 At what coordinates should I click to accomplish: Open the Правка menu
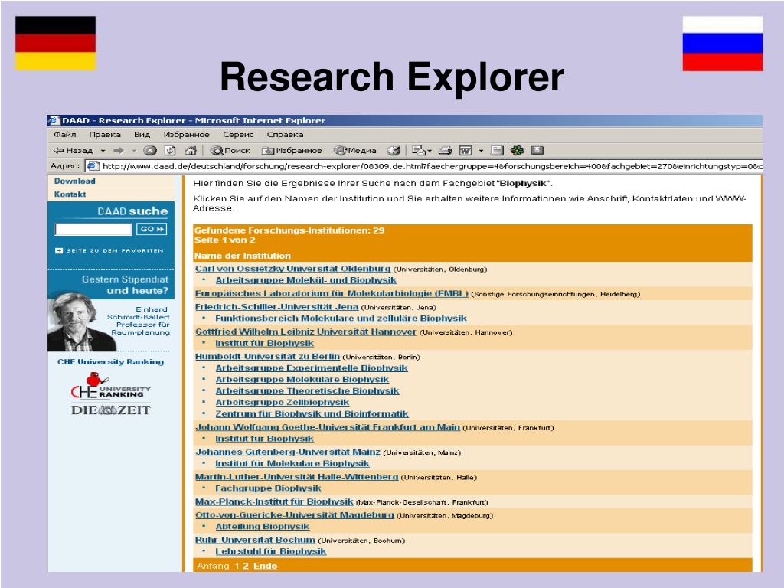pos(104,135)
